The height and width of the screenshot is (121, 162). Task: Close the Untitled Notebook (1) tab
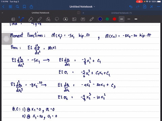83,13
